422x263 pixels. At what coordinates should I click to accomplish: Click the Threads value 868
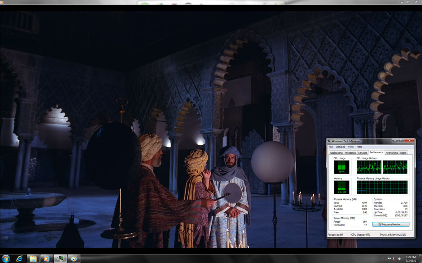[x=405, y=206]
